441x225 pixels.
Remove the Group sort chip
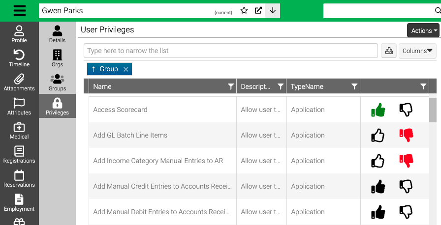pyautogui.click(x=126, y=69)
